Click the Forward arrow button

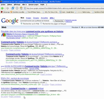pos(8,8)
